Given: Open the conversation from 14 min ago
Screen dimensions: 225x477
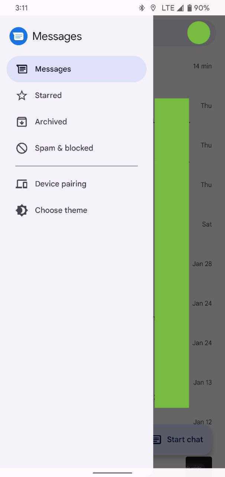Looking at the screenshot, I should point(202,66).
